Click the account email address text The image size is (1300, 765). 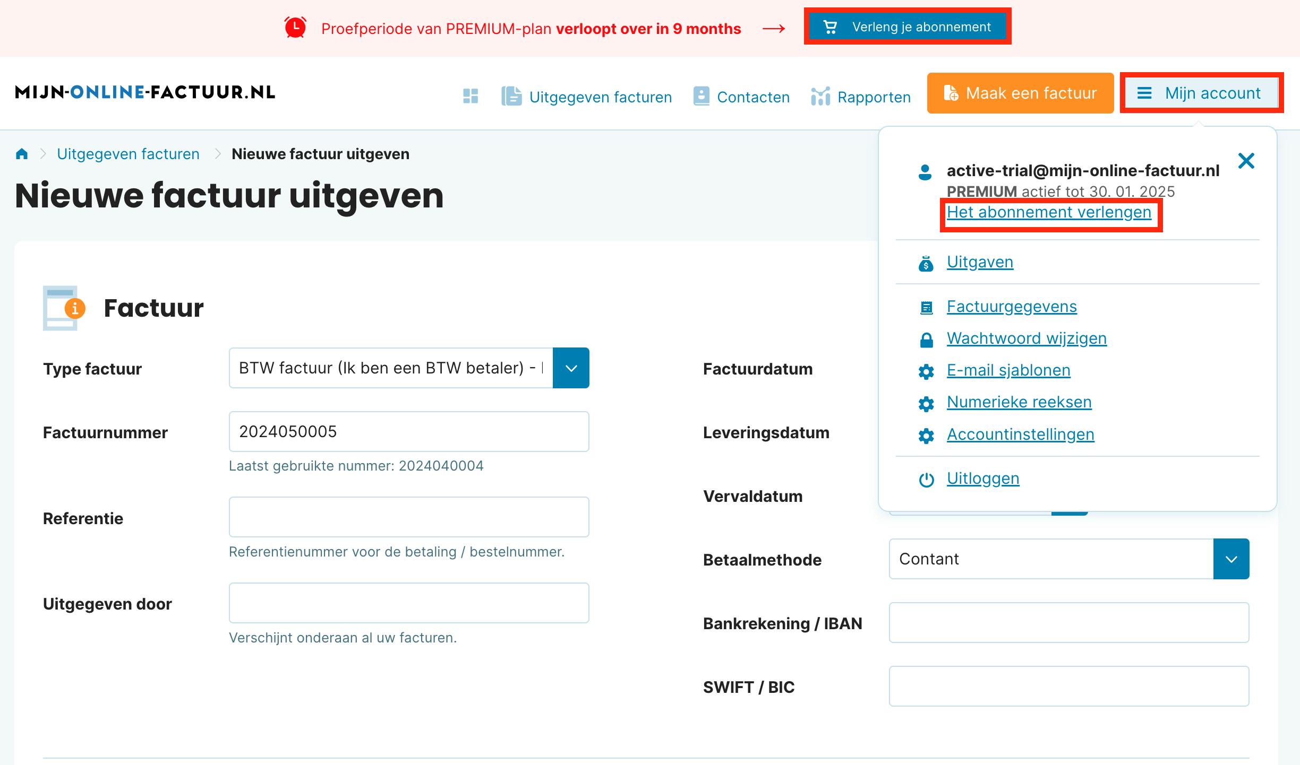pos(1083,170)
